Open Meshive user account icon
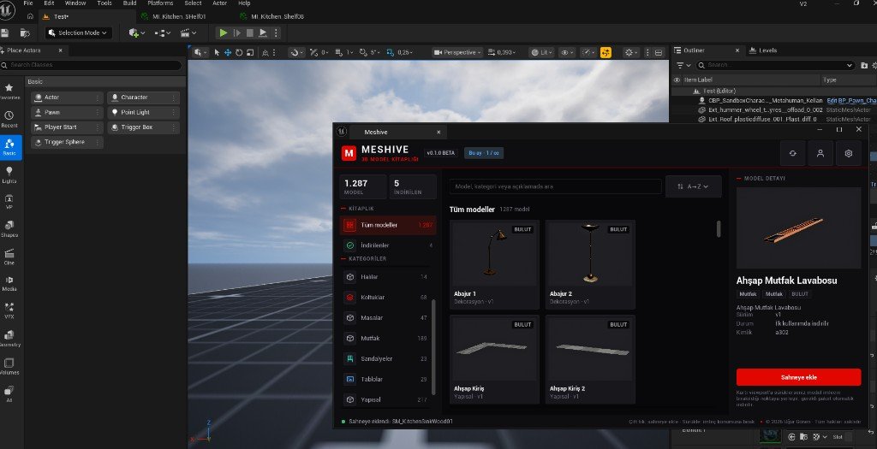877x449 pixels. click(x=820, y=154)
